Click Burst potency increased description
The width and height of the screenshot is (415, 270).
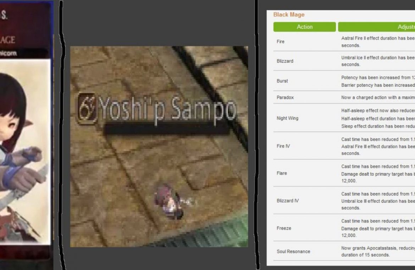click(x=378, y=78)
